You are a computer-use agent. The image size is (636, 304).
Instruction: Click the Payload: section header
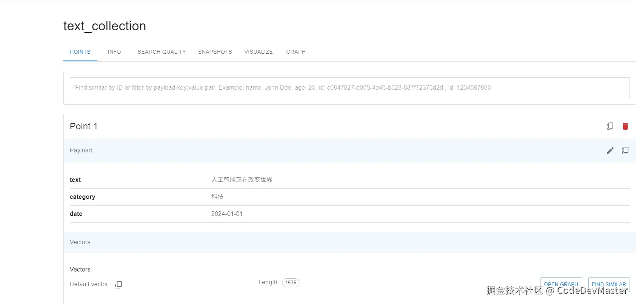click(81, 150)
